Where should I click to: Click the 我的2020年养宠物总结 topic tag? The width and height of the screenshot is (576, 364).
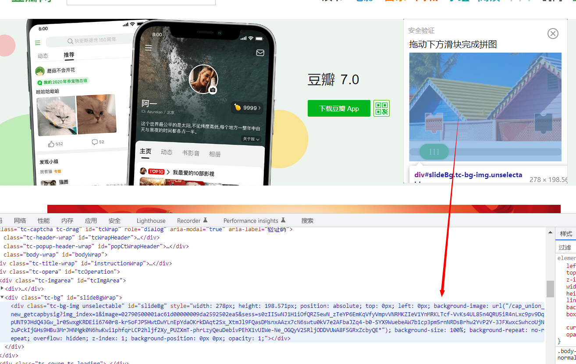[x=63, y=82]
